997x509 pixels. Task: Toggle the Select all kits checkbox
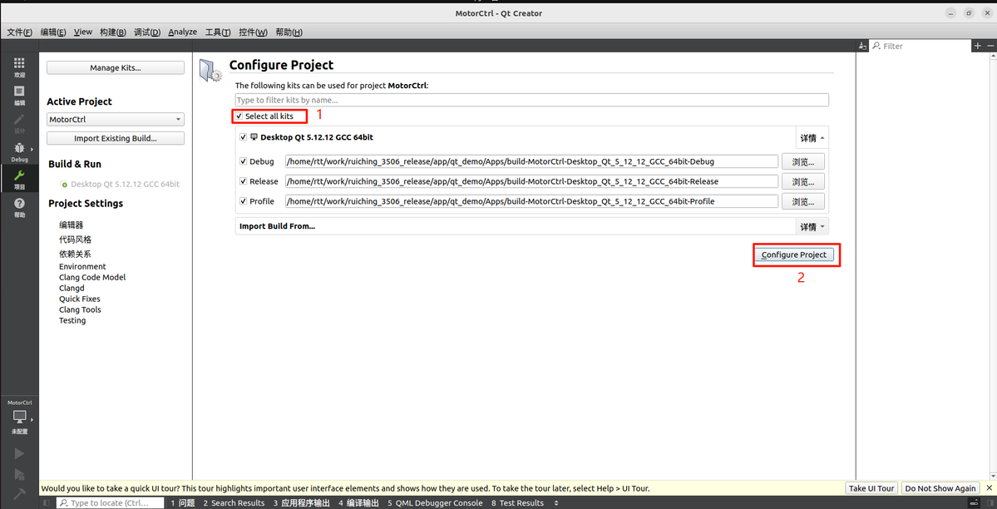pos(239,116)
